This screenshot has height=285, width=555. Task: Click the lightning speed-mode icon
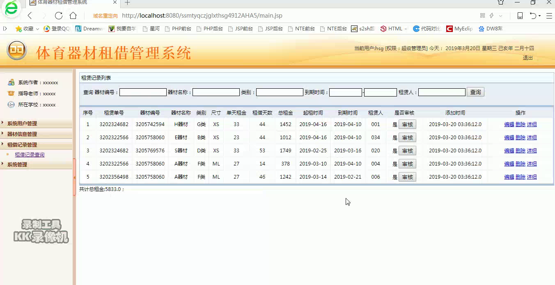click(x=491, y=16)
